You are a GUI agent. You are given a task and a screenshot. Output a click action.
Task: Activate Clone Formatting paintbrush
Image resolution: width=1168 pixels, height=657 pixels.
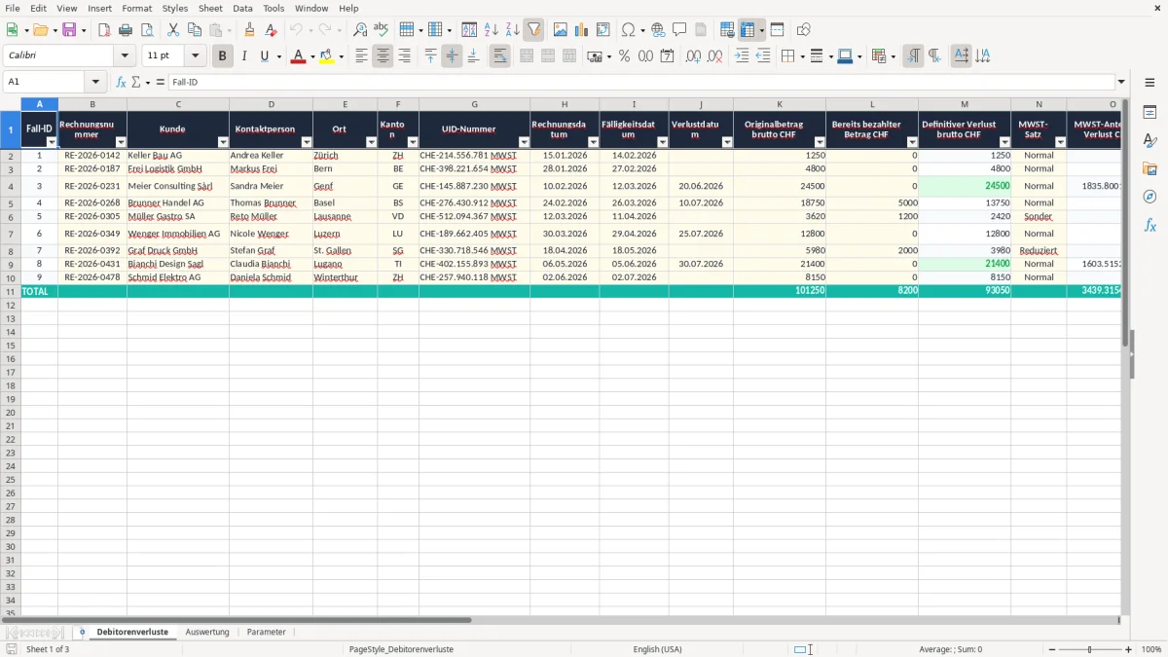coord(249,30)
